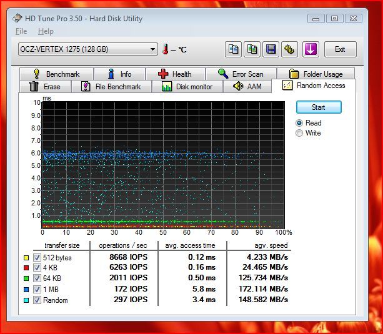Open the Help menu

click(46, 31)
